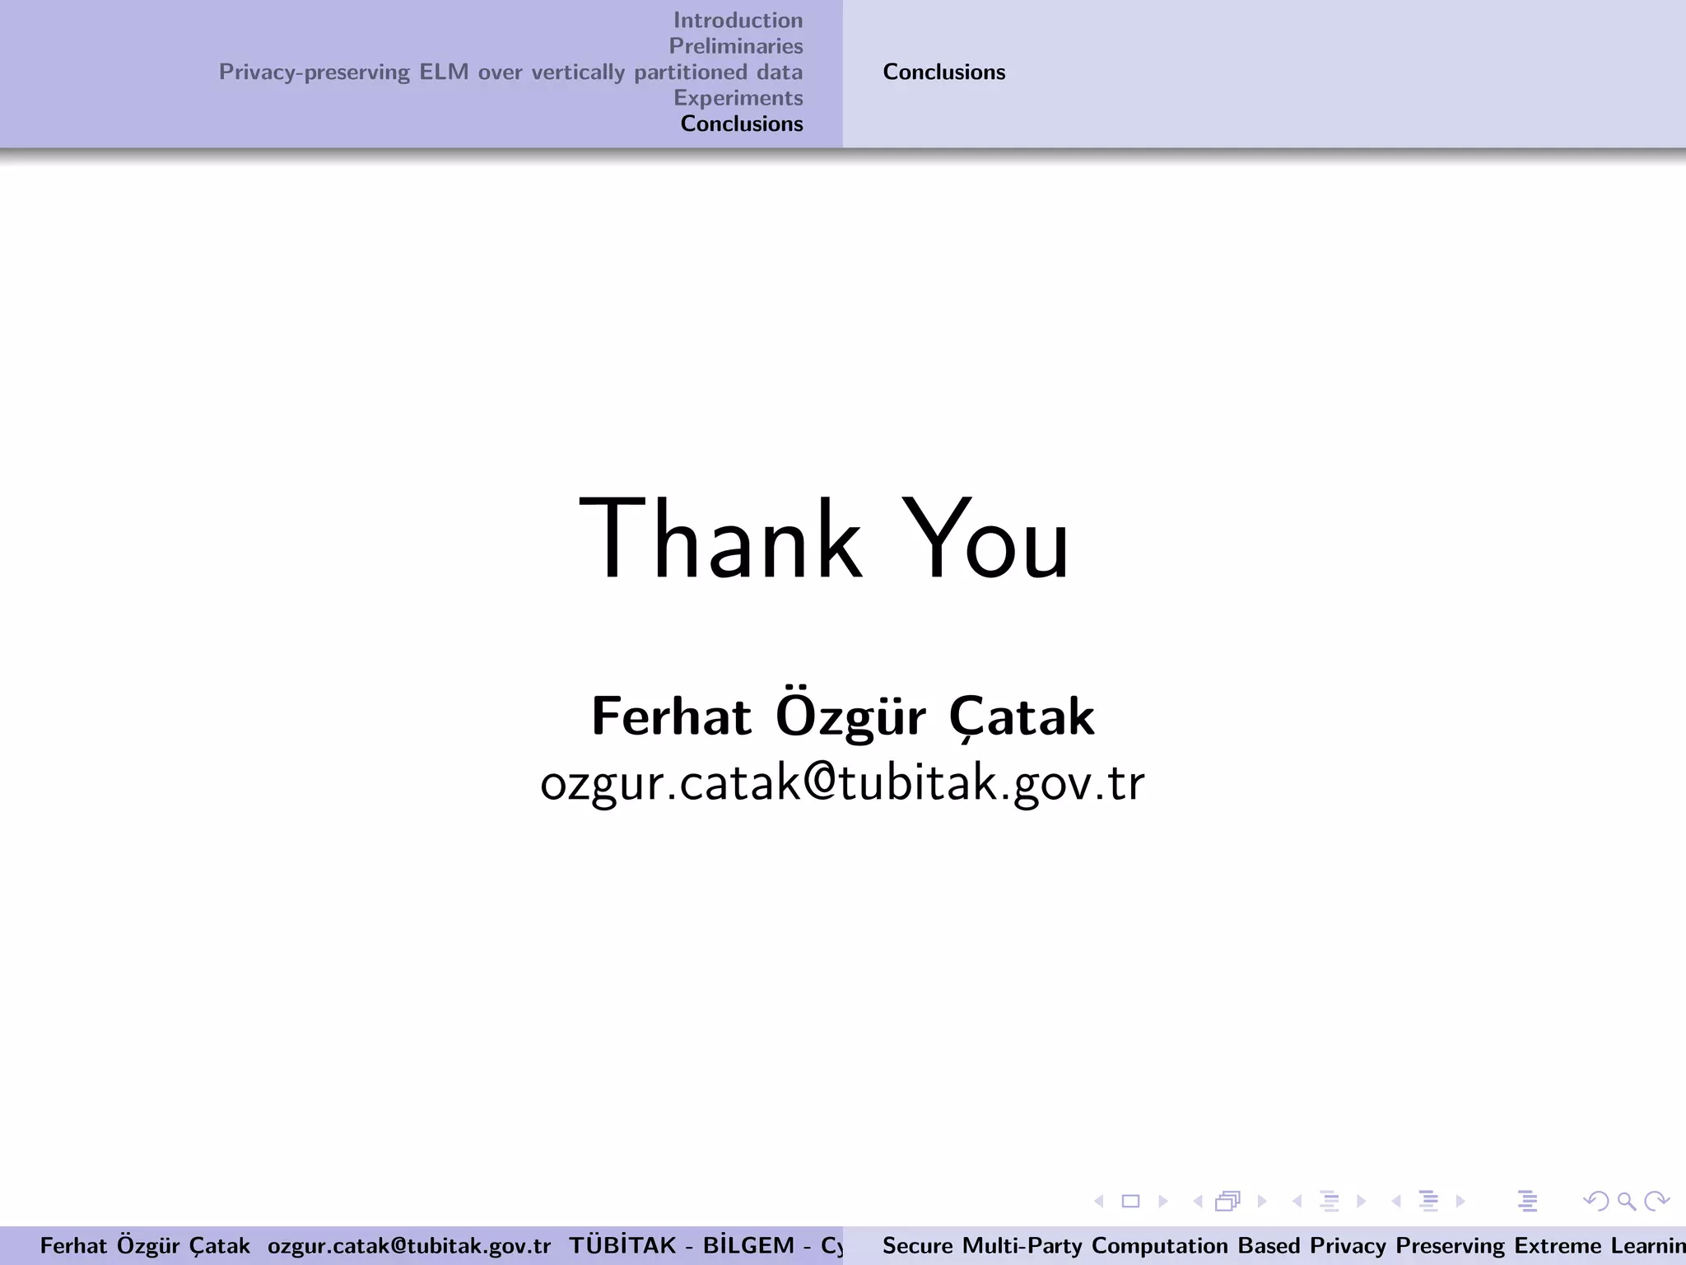The height and width of the screenshot is (1265, 1686).
Task: Go to previous subsection arrow
Action: [x=1297, y=1202]
